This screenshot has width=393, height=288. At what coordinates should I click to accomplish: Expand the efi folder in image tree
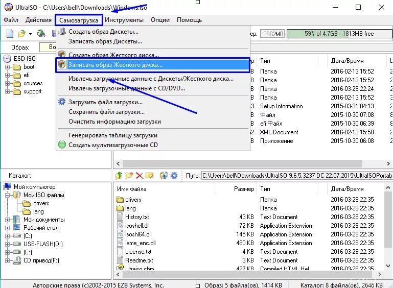point(7,75)
